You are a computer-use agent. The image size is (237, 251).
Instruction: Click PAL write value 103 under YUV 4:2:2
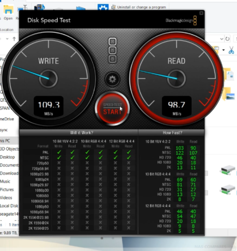tap(180, 148)
